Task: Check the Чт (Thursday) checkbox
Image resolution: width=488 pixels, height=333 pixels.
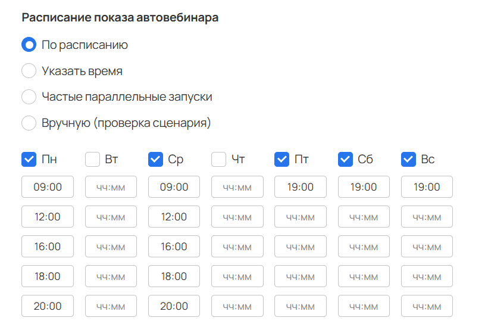Action: tap(219, 159)
